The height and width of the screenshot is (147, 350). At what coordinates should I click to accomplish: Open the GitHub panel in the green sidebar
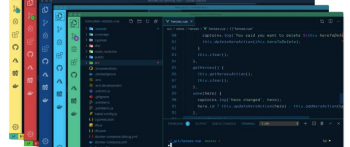point(74,75)
